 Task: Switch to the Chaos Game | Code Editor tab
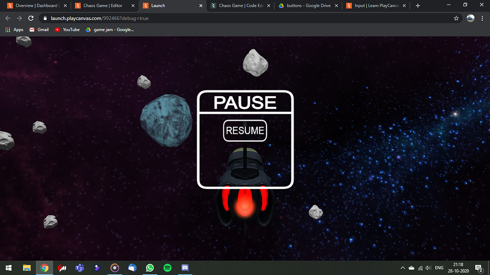pos(238,6)
